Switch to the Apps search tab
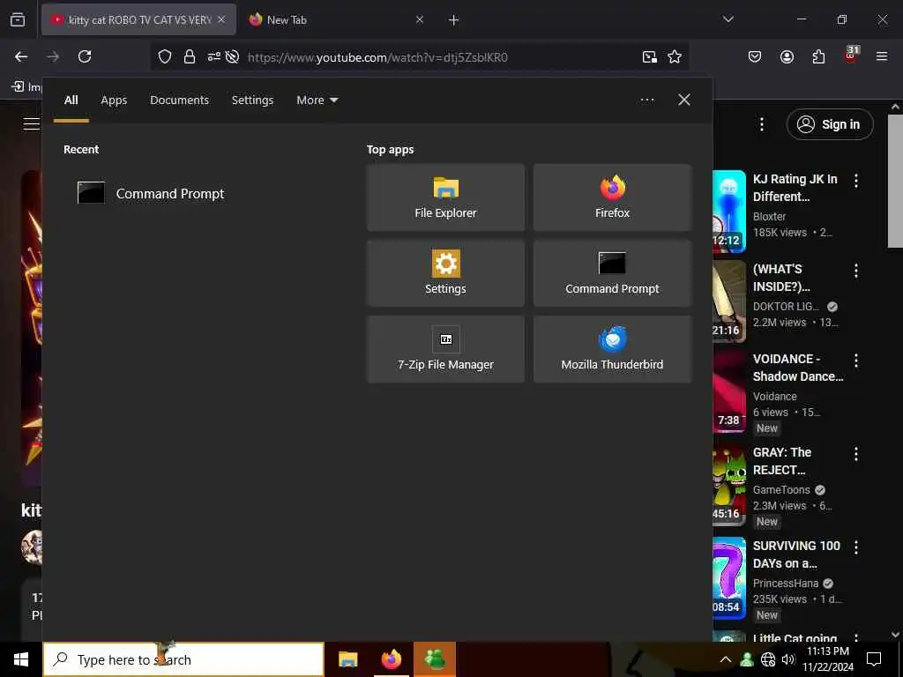Viewport: 903px width, 677px height. [114, 100]
